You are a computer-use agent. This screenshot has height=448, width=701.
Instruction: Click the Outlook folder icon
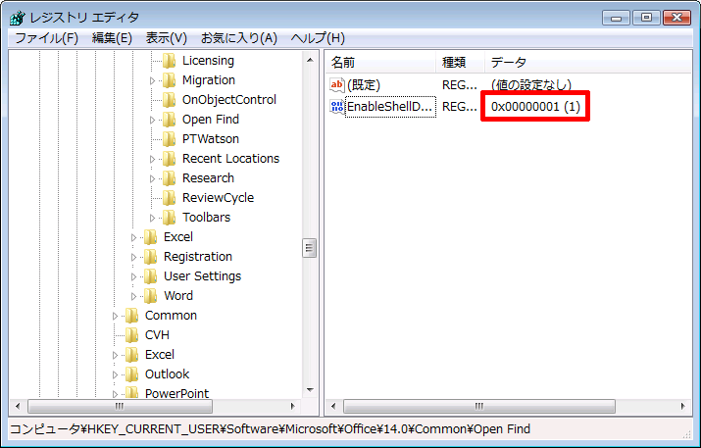click(131, 374)
